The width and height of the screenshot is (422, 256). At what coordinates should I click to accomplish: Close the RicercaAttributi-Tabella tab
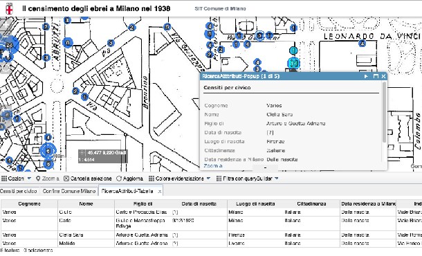click(x=159, y=192)
